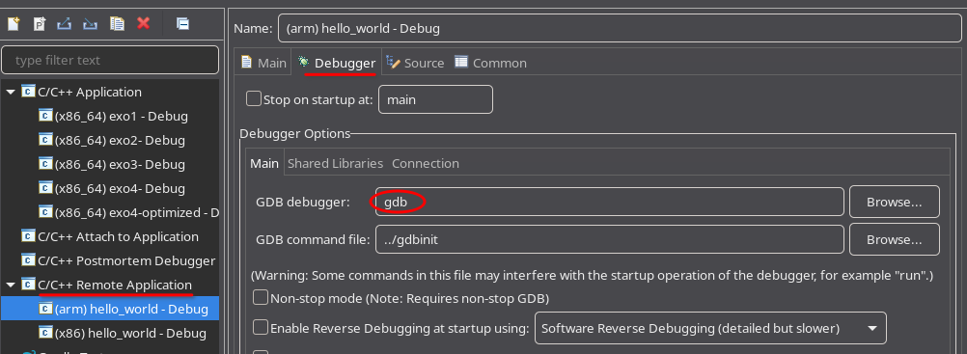The image size is (967, 354).
Task: Collapse all configurations with the toolbar icon
Action: 182,24
